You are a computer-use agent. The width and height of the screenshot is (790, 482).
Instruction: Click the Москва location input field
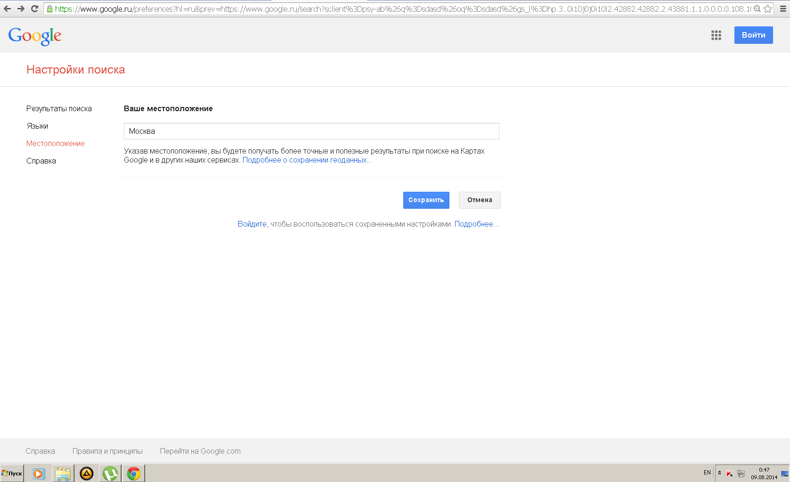(311, 131)
